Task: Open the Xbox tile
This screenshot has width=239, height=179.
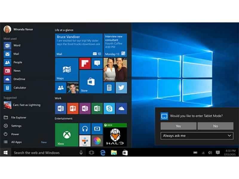Action: pos(67,135)
